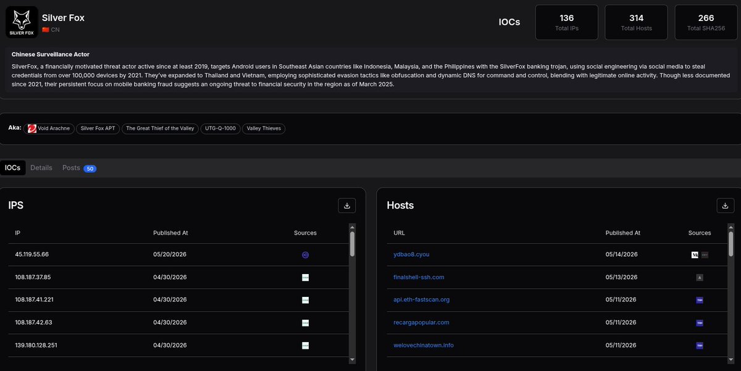Select IP address 139.180.128.251
Screen dimensions: 741x371
pyautogui.click(x=36, y=345)
